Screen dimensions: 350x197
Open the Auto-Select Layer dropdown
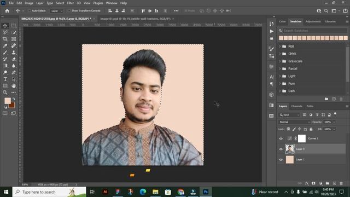[x=57, y=11]
